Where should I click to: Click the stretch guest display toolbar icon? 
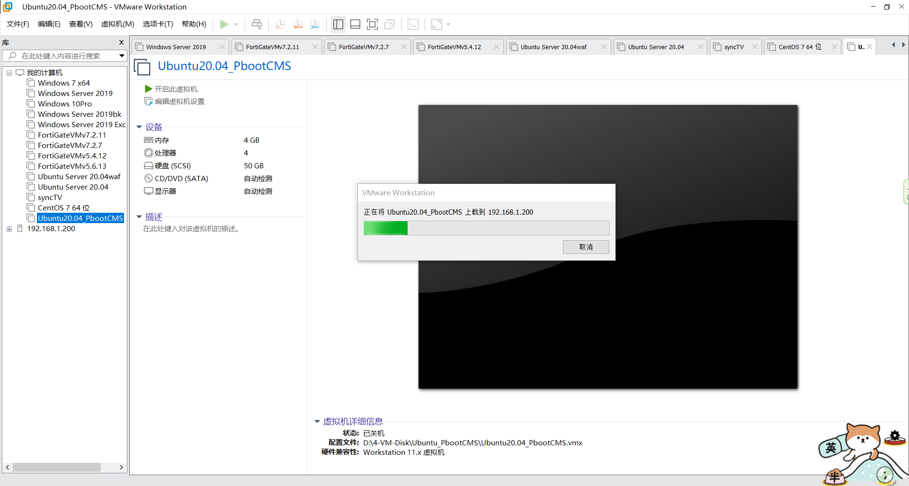pyautogui.click(x=437, y=24)
